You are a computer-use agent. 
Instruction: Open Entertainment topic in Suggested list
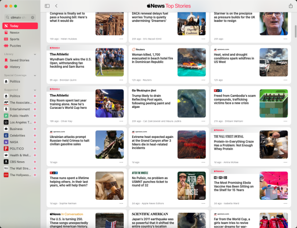[20, 109]
